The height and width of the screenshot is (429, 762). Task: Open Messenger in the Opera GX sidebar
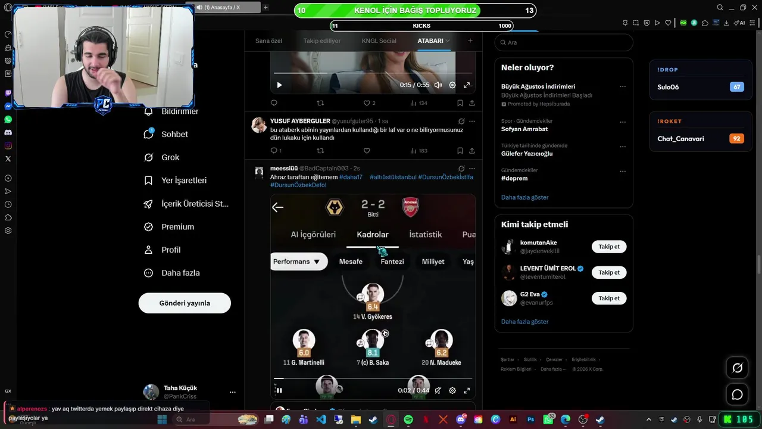(x=8, y=106)
